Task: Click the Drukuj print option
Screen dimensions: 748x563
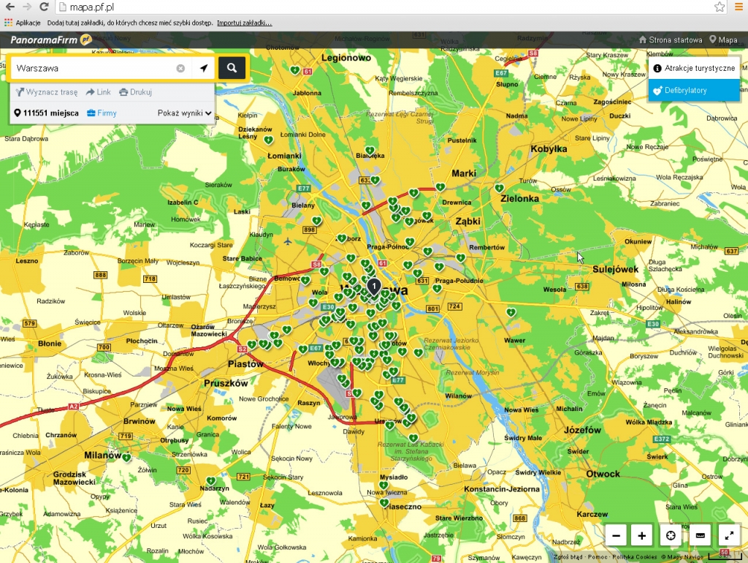Action: [135, 92]
